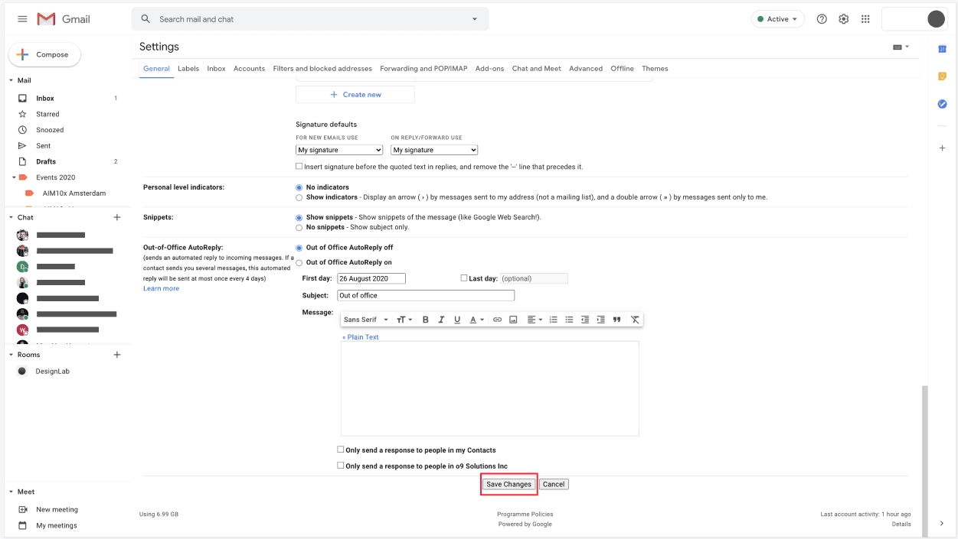Click the Subject input field
The image size is (958, 539).
(x=426, y=296)
